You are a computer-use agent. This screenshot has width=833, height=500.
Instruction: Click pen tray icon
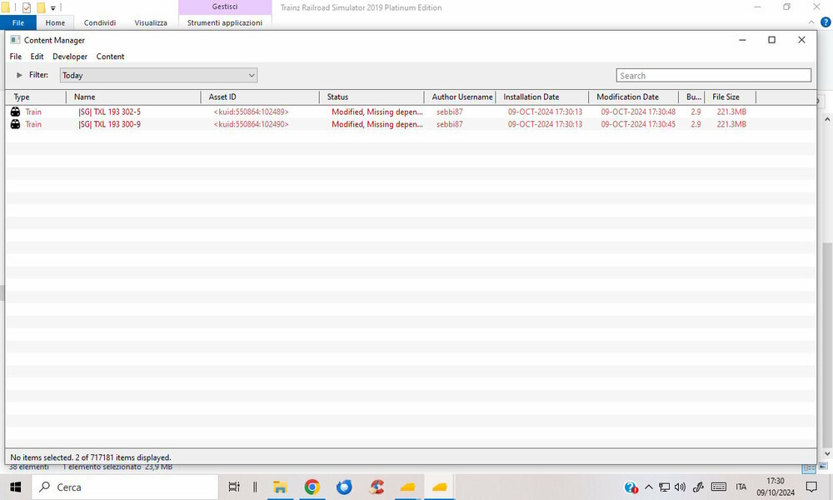pyautogui.click(x=698, y=487)
